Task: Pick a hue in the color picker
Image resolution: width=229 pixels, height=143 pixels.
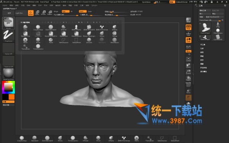Action: click(x=8, y=87)
